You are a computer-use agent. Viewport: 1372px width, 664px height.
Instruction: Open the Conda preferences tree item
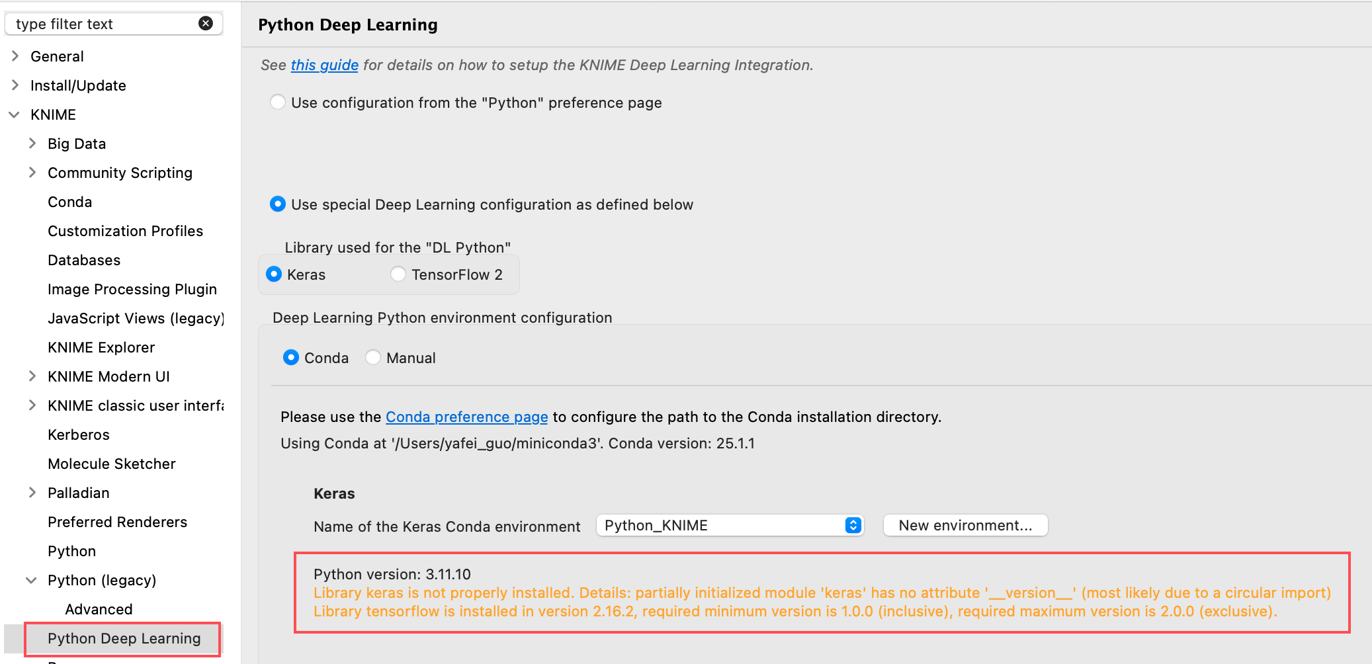tap(69, 202)
